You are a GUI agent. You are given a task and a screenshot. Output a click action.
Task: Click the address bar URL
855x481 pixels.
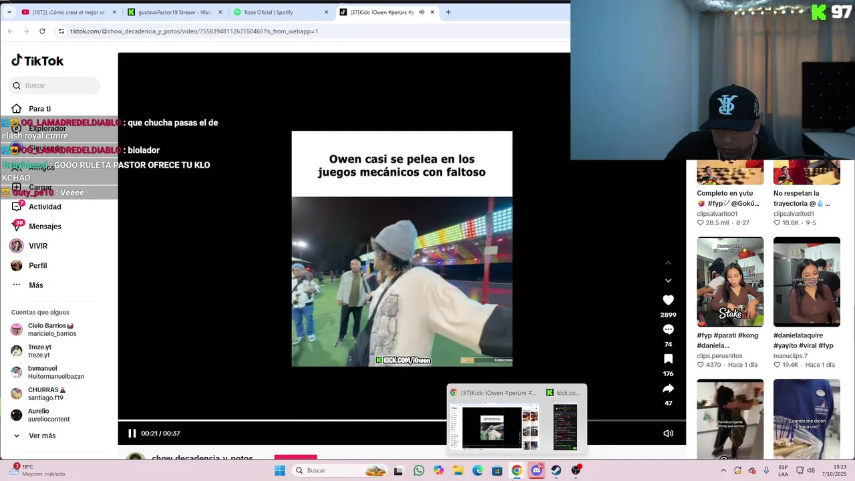pyautogui.click(x=194, y=31)
